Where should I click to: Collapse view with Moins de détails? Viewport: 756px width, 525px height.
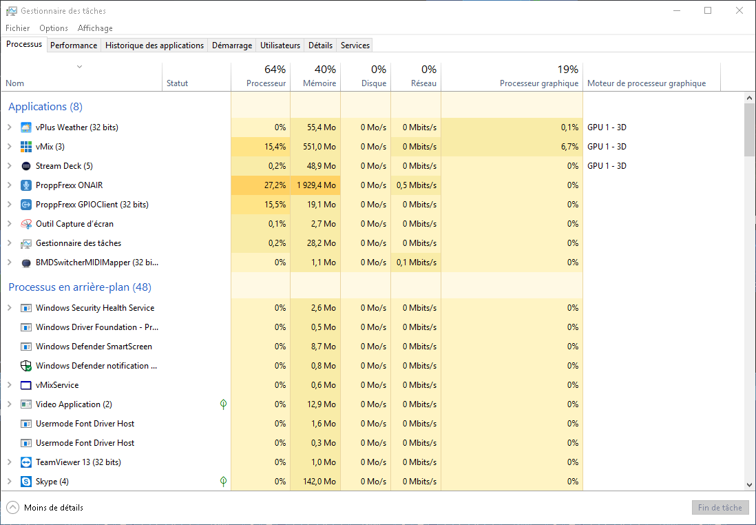pyautogui.click(x=45, y=508)
